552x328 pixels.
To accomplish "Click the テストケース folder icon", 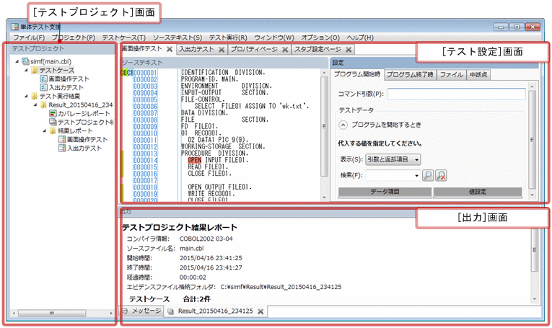I will 35,71.
